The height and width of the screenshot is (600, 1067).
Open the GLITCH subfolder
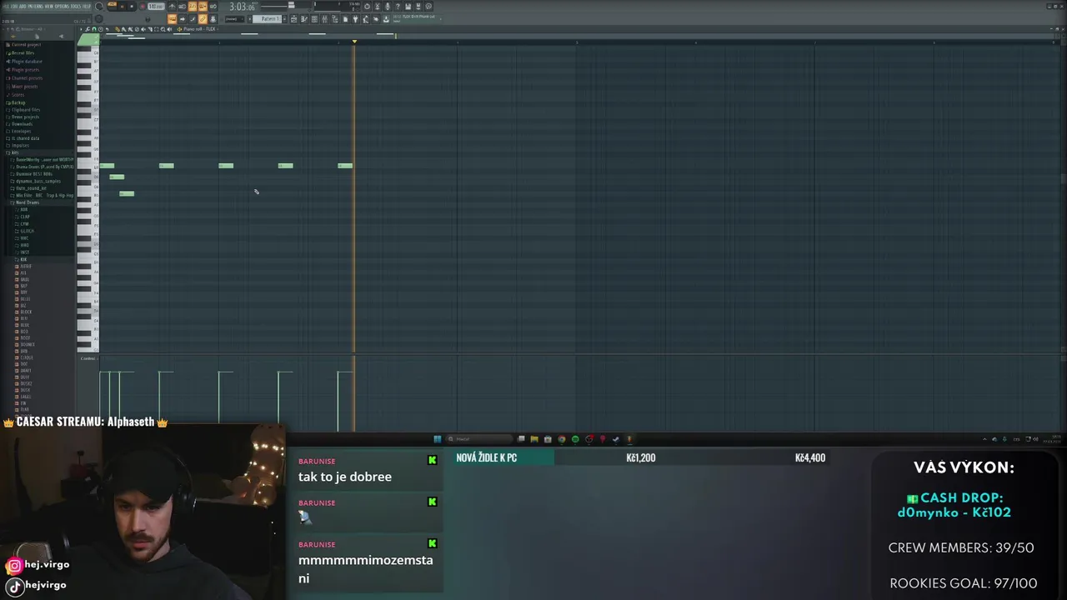tap(27, 231)
